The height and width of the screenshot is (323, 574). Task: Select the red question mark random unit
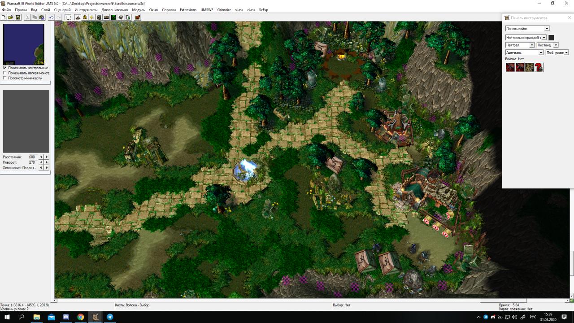point(539,67)
